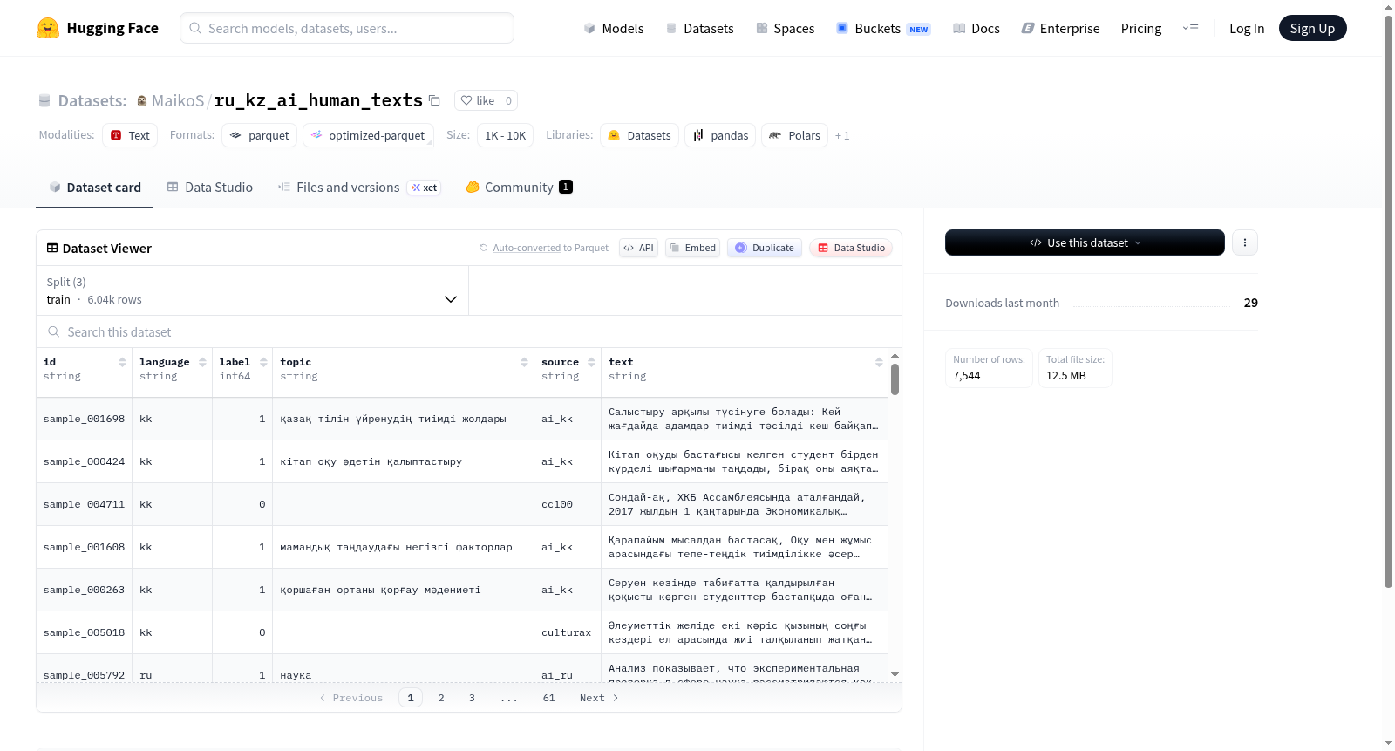The image size is (1395, 751).
Task: Open the Datasets navigation item
Action: coord(699,28)
